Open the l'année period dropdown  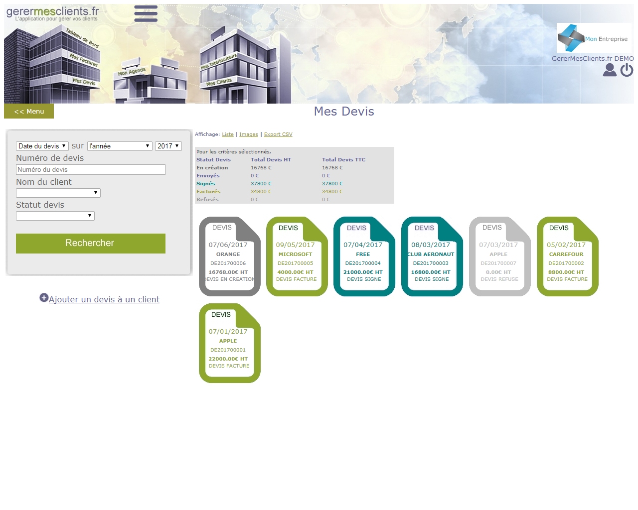tap(120, 146)
